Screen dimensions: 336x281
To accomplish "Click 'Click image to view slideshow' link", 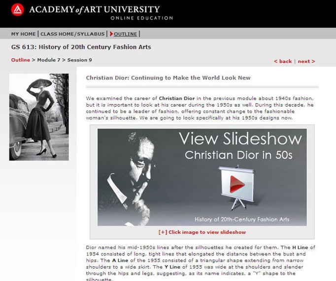I will point(202,232).
